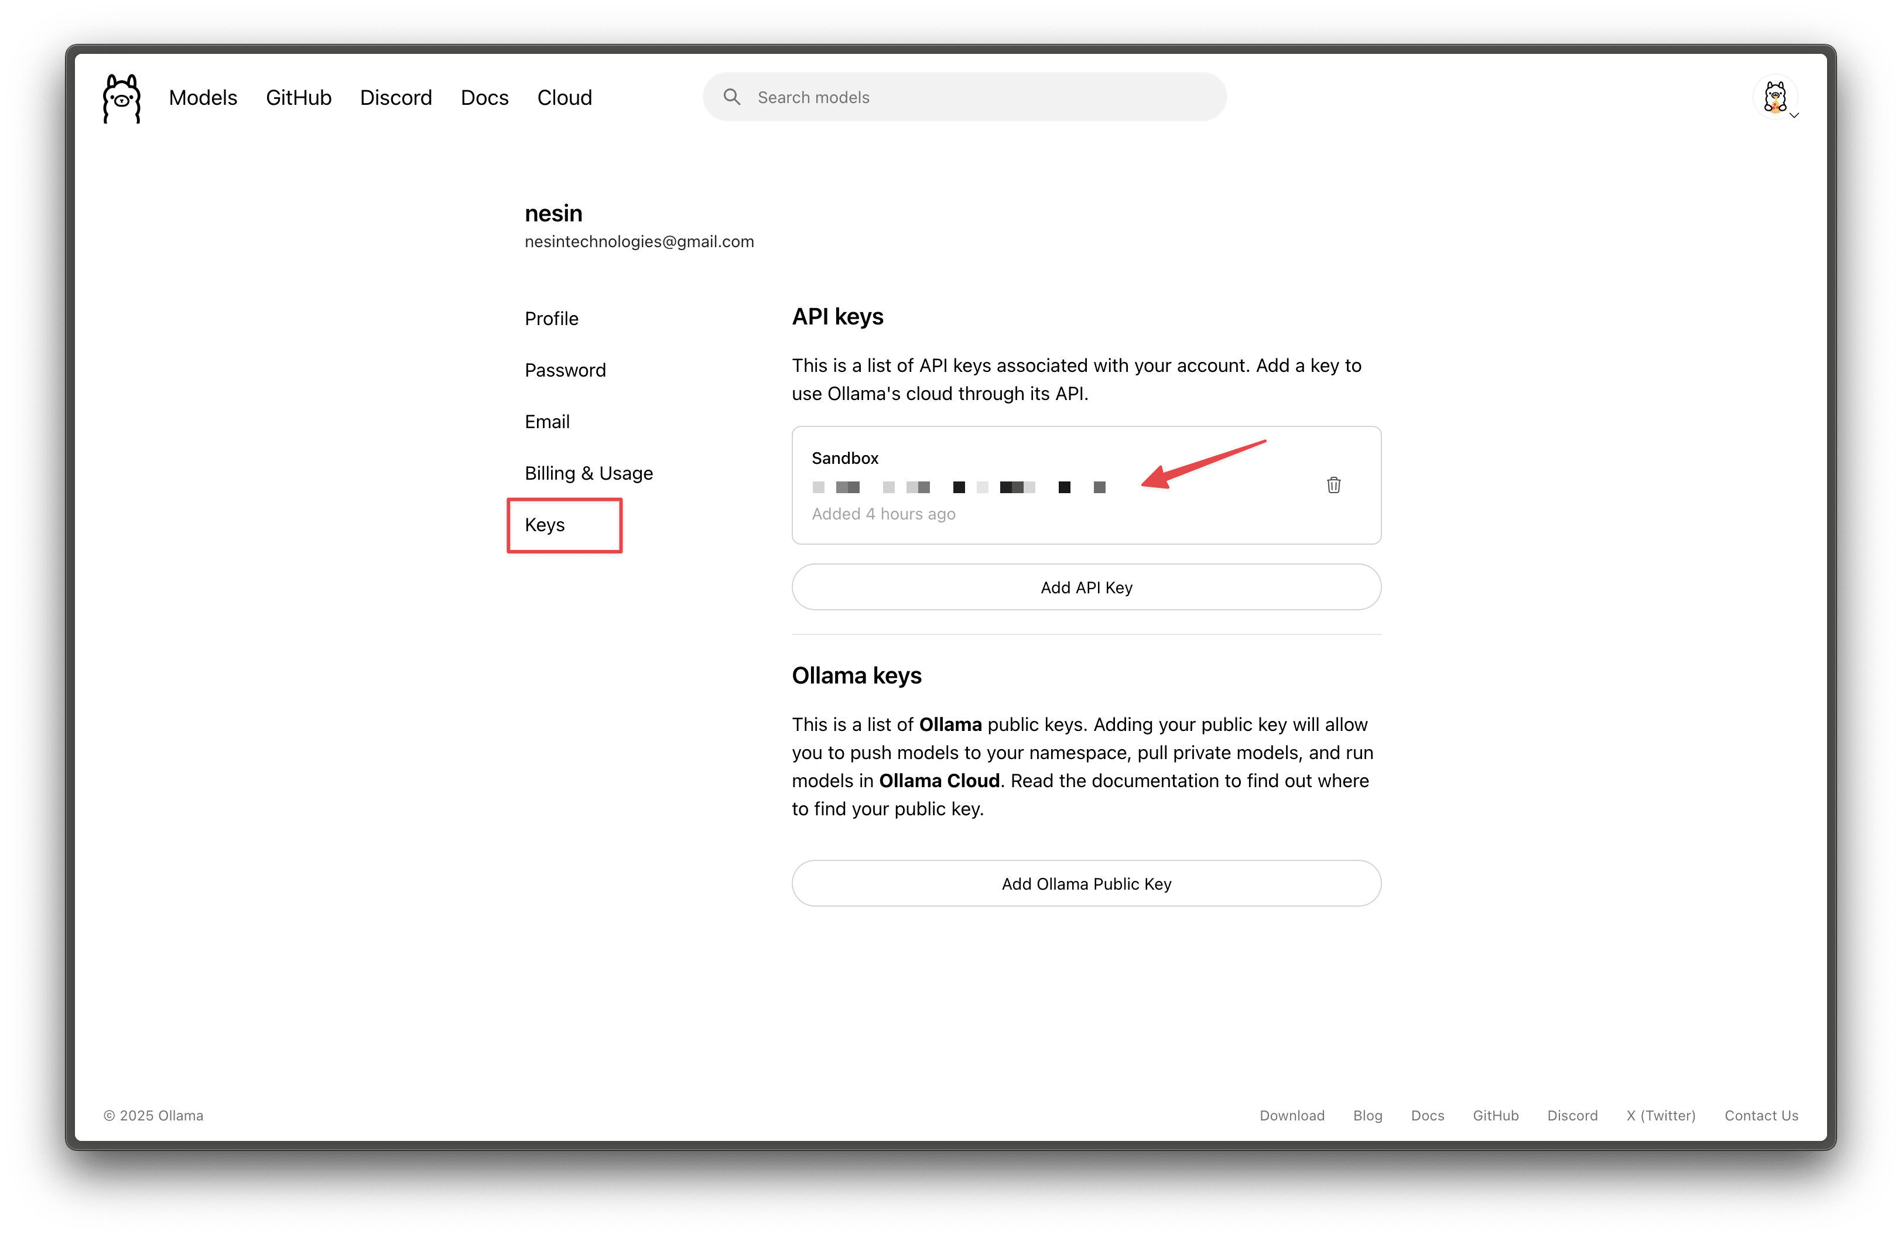Open the Docs link in the footer

pyautogui.click(x=1427, y=1115)
